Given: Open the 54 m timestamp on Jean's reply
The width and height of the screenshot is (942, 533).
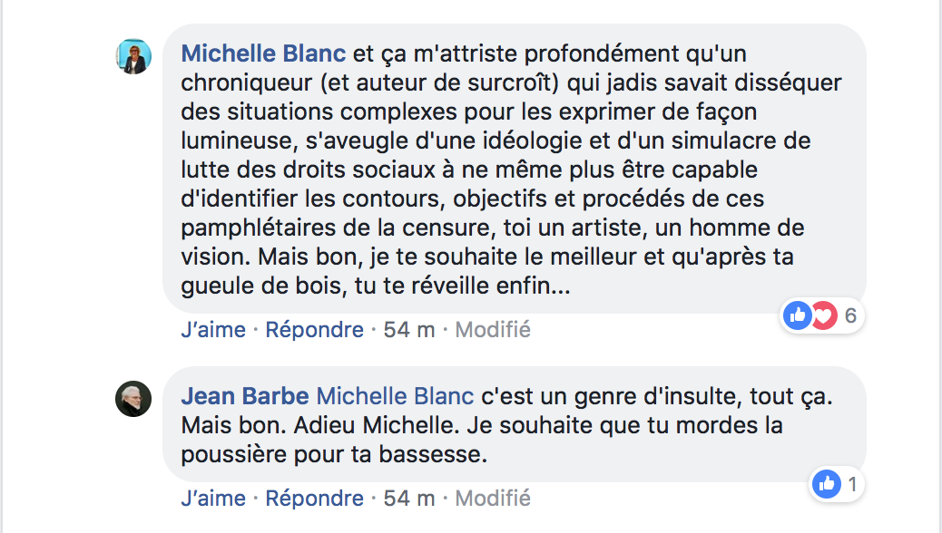Looking at the screenshot, I should click(409, 499).
